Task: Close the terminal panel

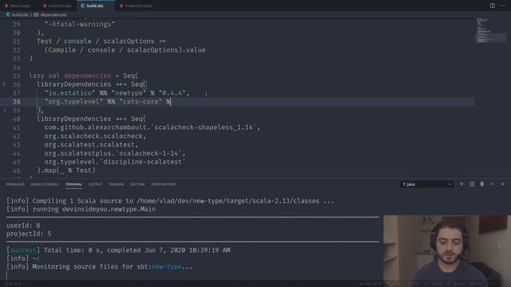Action: coord(502,184)
